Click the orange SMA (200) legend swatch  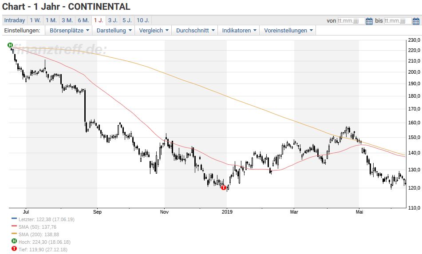(x=14, y=234)
